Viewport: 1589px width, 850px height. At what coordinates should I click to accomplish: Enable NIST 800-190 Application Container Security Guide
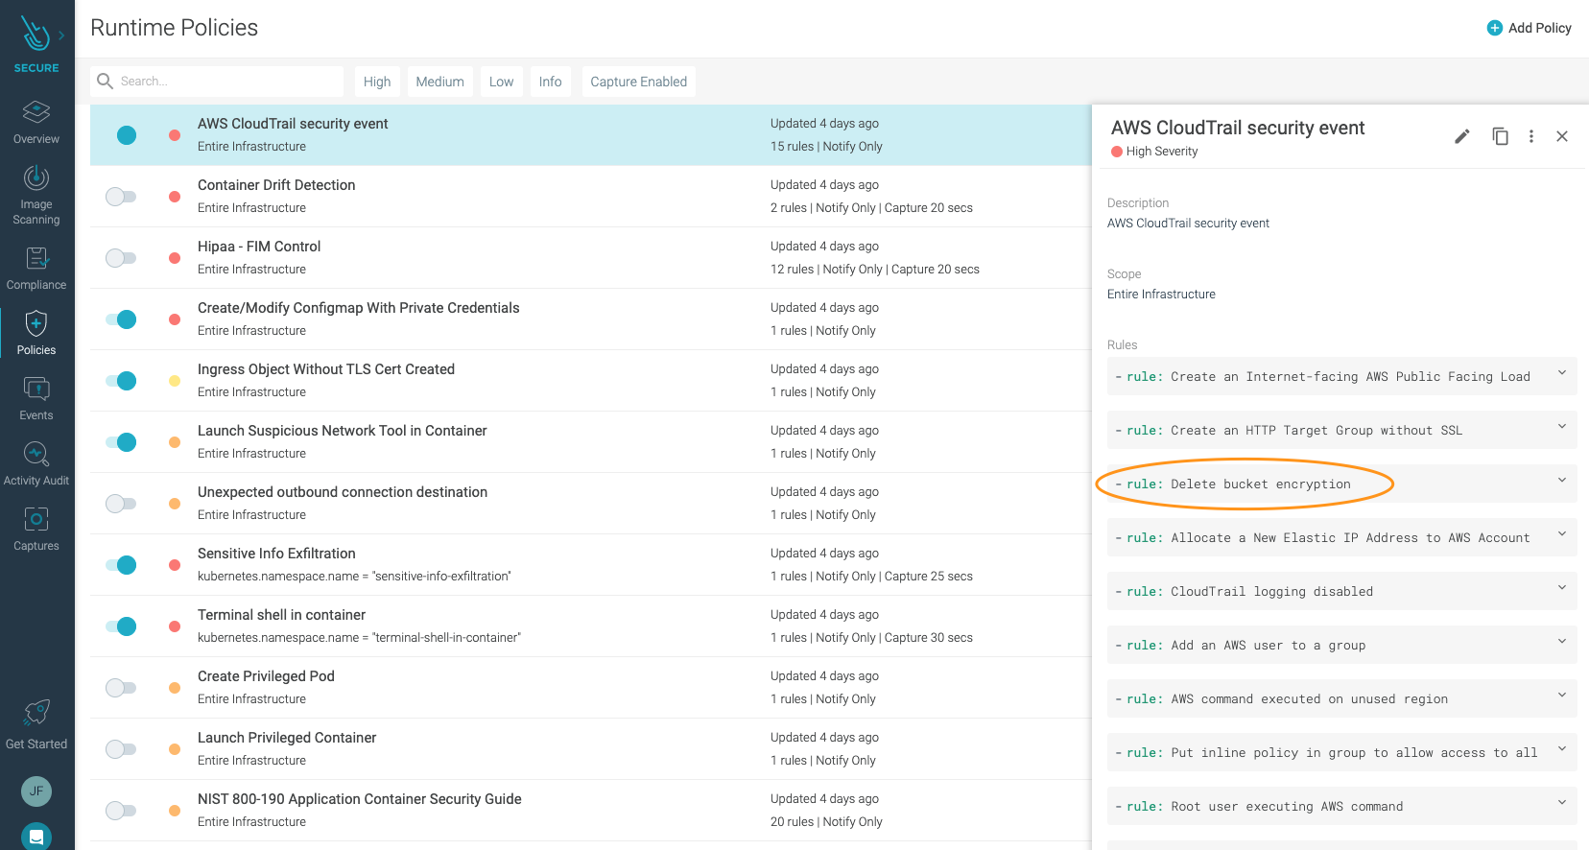[x=121, y=811]
